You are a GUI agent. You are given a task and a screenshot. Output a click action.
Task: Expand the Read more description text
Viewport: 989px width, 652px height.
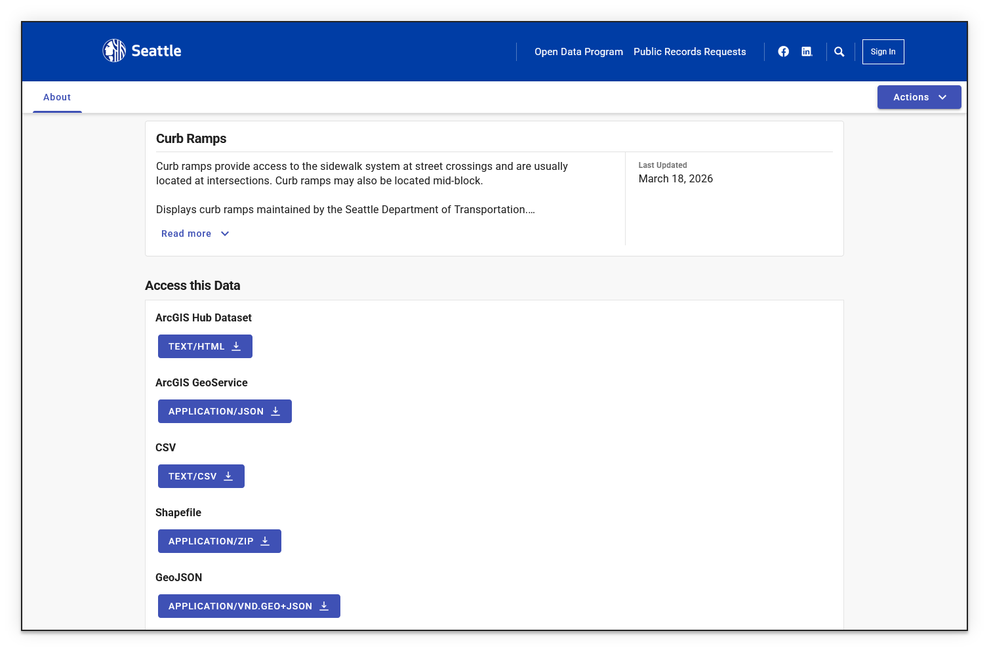point(186,234)
